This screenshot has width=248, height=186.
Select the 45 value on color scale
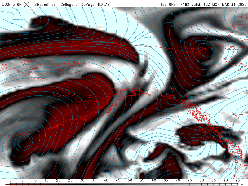click(118, 180)
